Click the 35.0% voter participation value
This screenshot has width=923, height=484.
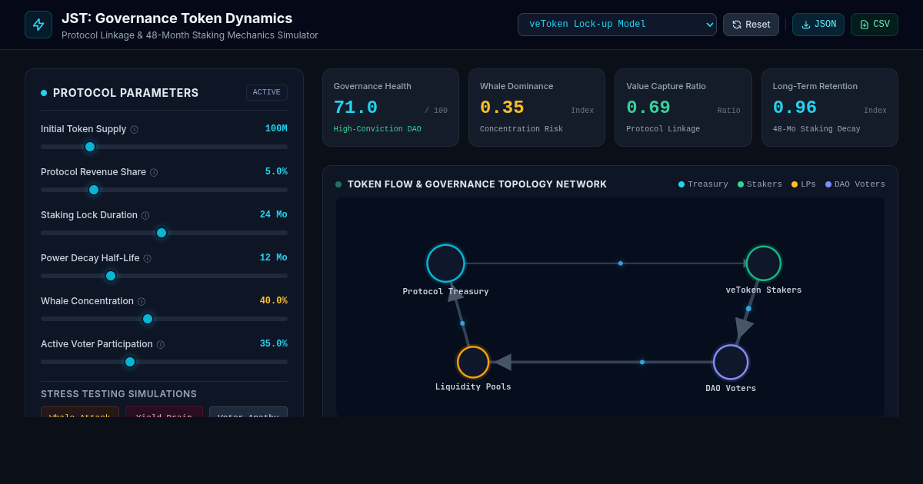point(273,344)
